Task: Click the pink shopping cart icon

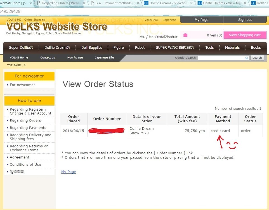Action: [x=185, y=35]
